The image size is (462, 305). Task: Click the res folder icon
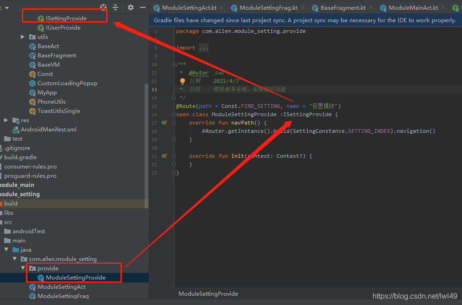[16, 120]
